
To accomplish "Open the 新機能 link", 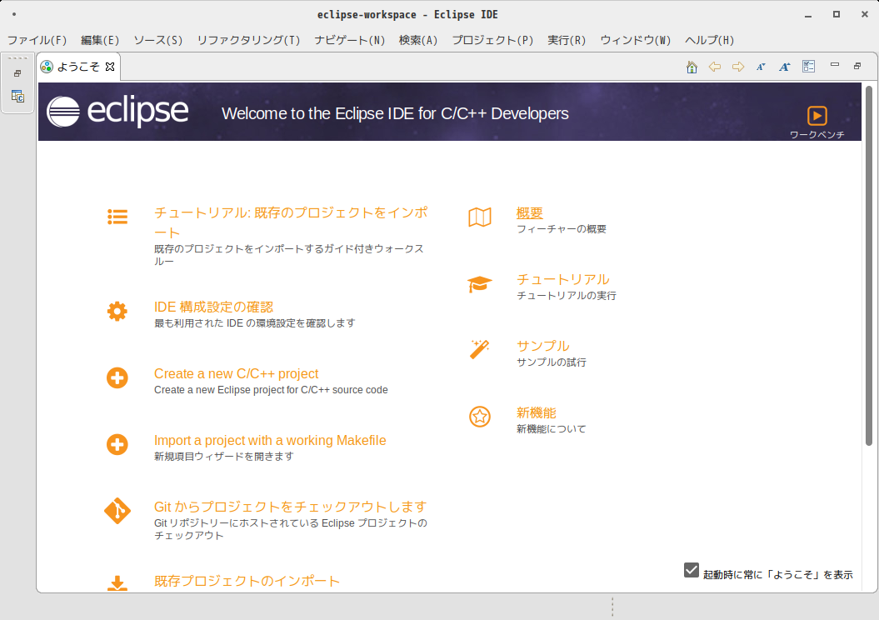I will (537, 412).
